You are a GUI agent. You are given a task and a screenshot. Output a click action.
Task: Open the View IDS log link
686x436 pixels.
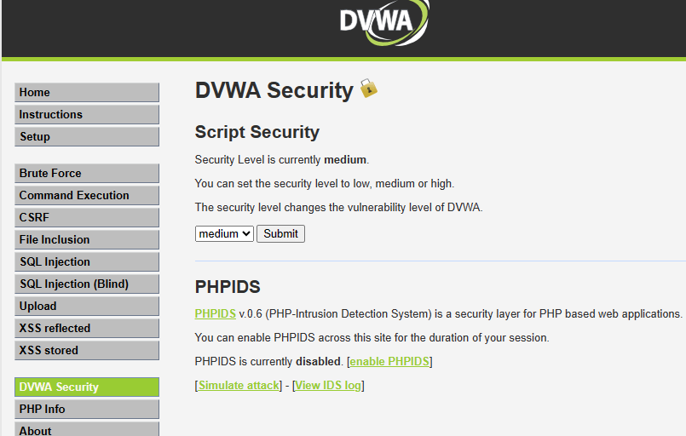point(328,385)
